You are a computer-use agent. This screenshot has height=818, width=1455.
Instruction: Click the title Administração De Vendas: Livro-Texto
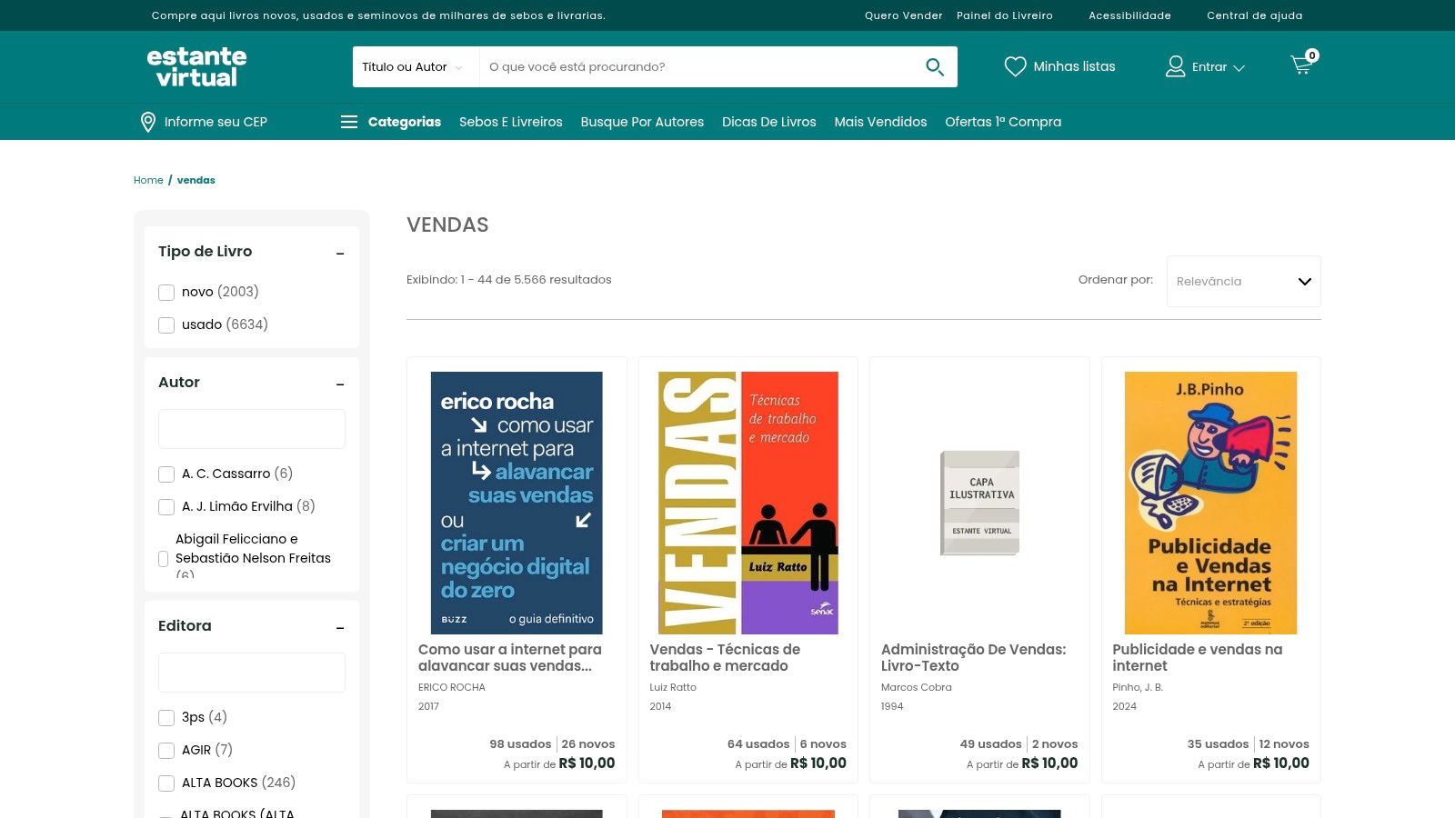coord(973,658)
